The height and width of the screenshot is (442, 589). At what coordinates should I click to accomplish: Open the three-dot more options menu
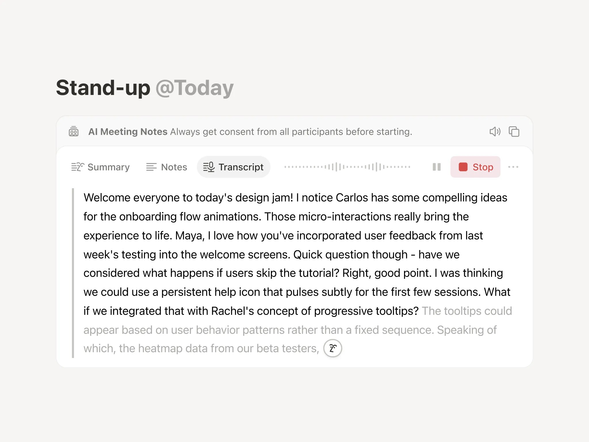tap(513, 167)
